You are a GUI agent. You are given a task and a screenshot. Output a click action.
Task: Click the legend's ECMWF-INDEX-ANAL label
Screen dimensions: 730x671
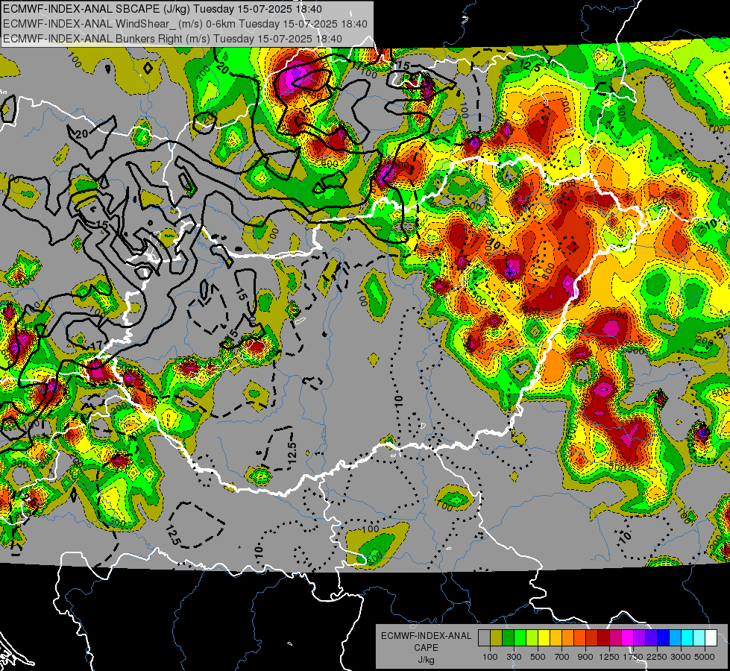pos(426,636)
